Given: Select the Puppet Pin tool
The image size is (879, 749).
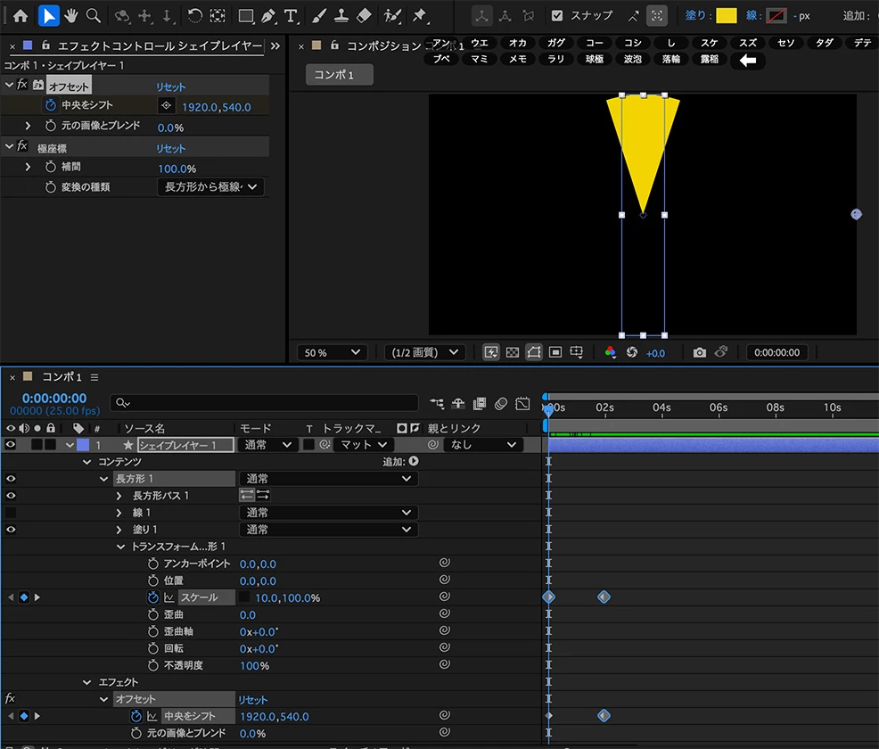Looking at the screenshot, I should point(419,16).
